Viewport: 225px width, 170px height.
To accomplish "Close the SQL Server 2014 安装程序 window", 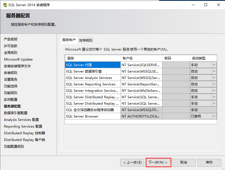I will (x=218, y=5).
